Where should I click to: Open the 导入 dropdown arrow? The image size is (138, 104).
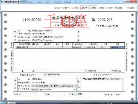[x=62, y=8]
